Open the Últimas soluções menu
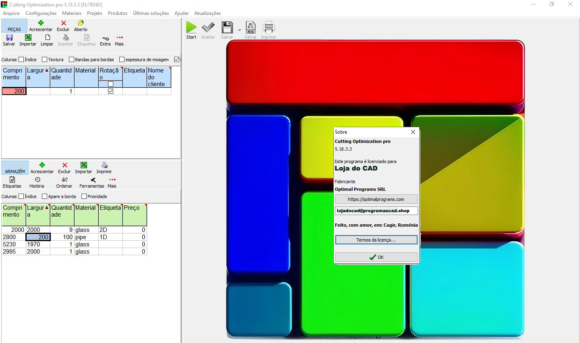 point(151,13)
